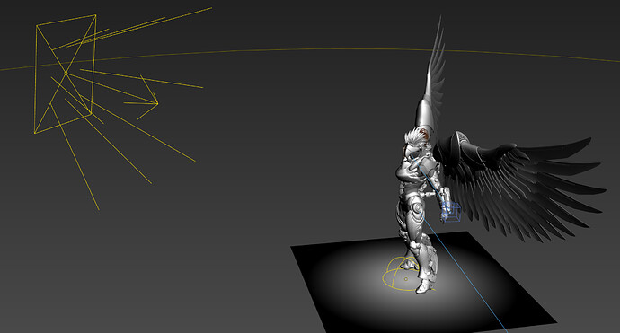
Task: Select the yellow rectangular area light gizmo
Action: (x=66, y=74)
